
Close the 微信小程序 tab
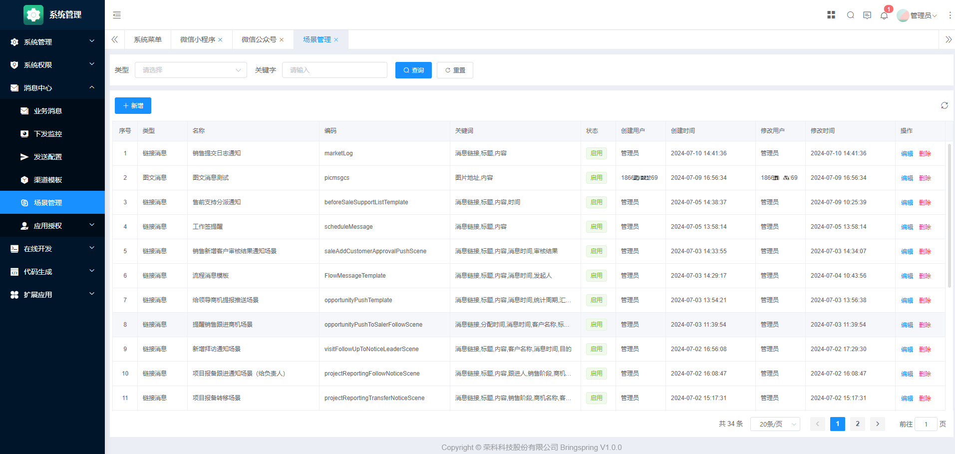tap(220, 40)
